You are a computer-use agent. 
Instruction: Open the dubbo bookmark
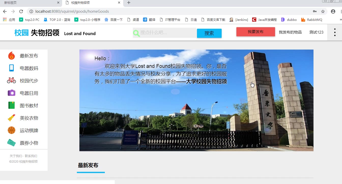pyautogui.click(x=289, y=20)
